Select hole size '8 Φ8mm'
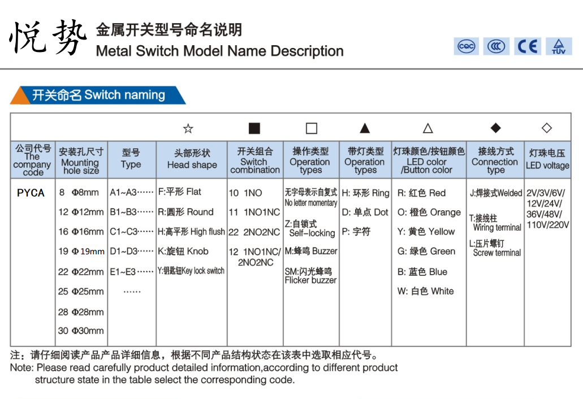 coord(79,193)
